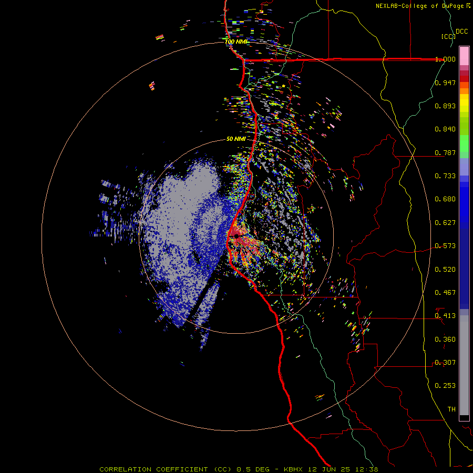Select the 0.307 legend value
The image size is (473, 473).
coord(445,363)
